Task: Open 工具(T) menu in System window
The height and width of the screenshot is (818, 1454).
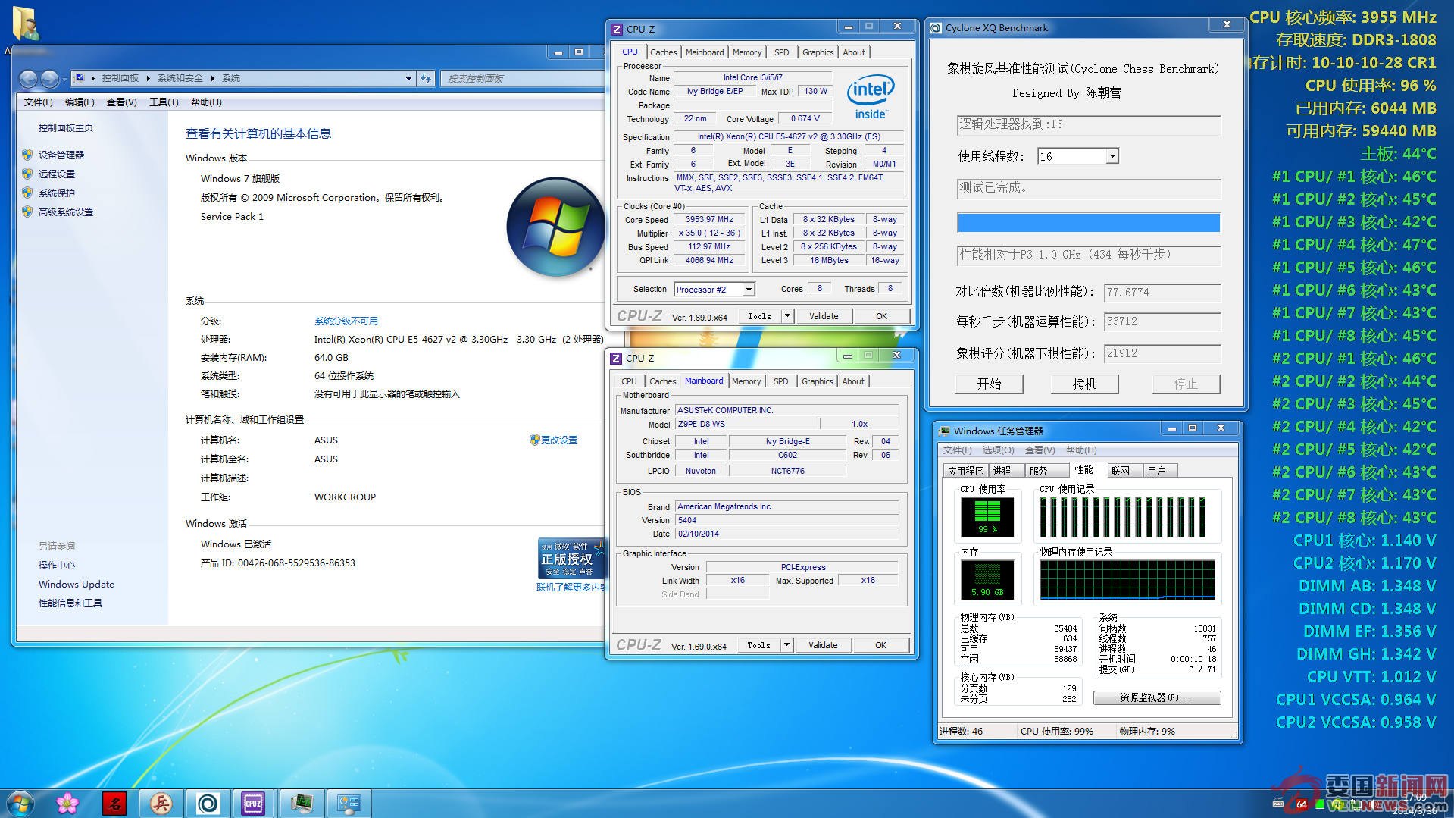Action: tap(164, 102)
